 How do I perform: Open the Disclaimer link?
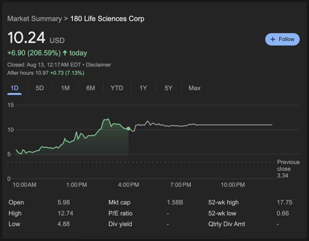pyautogui.click(x=98, y=65)
